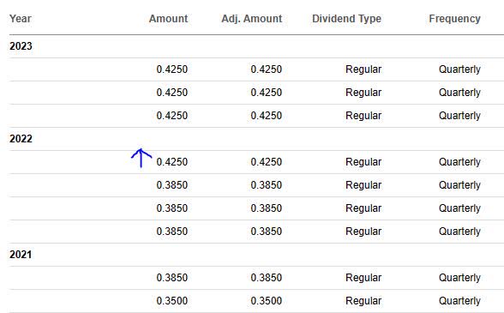Click the 2022 Amount value 0.4250

172,162
